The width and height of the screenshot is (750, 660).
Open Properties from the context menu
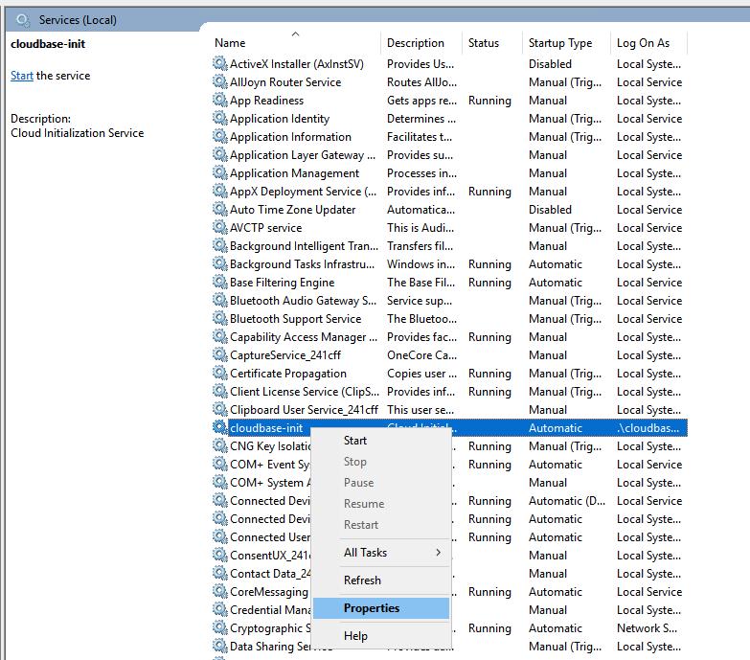tap(381, 608)
